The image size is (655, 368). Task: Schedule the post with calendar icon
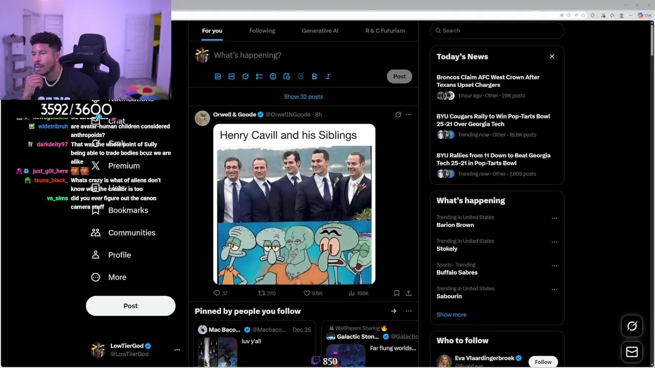tap(287, 76)
